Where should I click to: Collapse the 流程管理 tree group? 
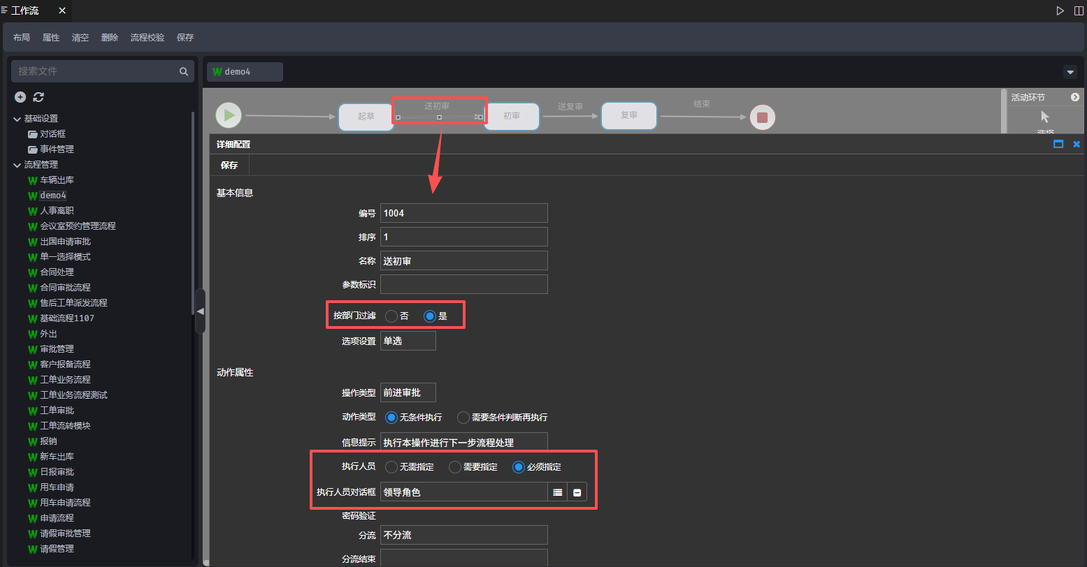[17, 165]
